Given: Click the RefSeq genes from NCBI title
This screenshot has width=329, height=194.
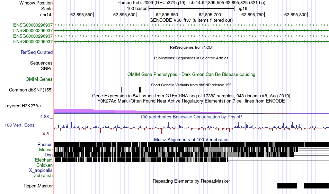Looking at the screenshot, I should [x=191, y=47].
